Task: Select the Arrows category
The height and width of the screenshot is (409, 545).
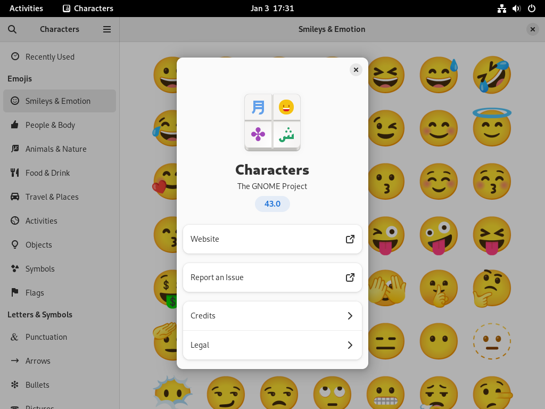Action: tap(60, 361)
